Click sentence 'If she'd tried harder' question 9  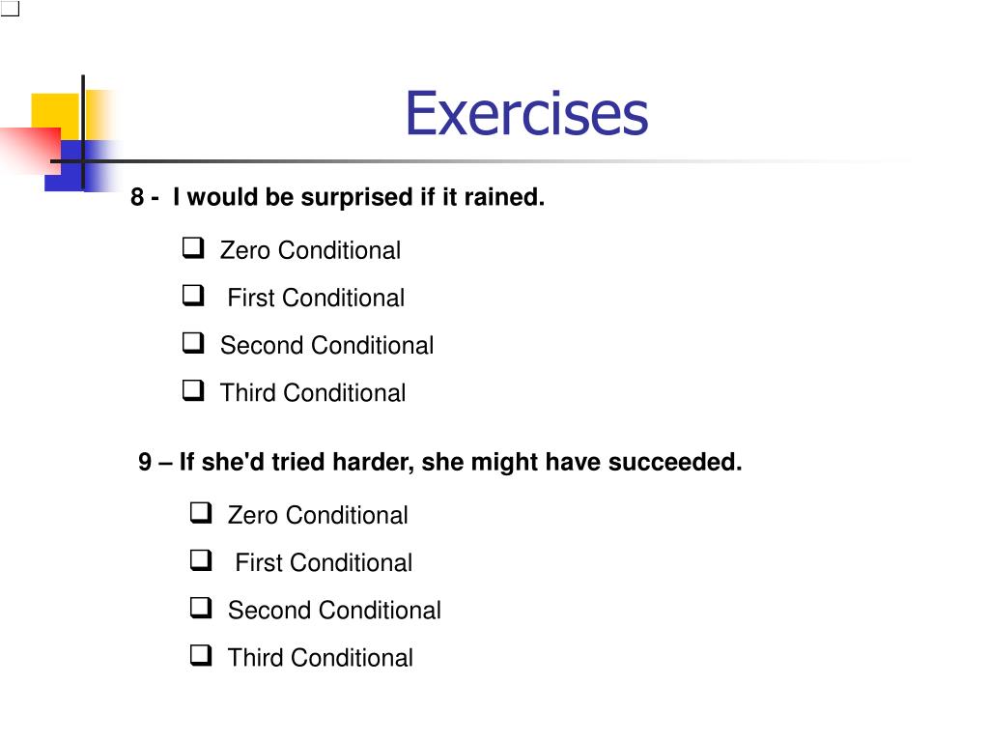click(461, 462)
